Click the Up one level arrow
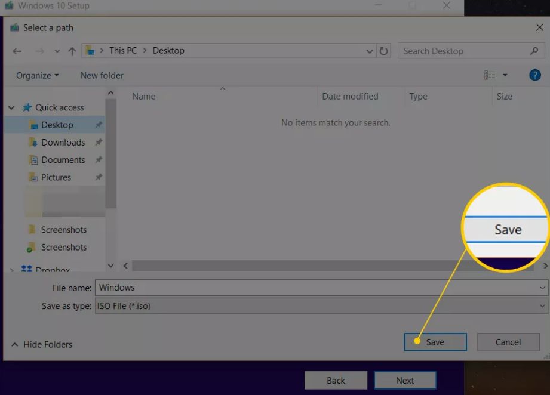This screenshot has width=550, height=395. (x=72, y=51)
